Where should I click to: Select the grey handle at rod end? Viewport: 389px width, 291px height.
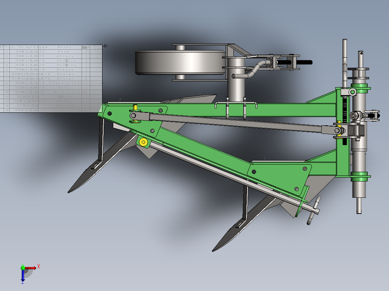tap(314, 210)
